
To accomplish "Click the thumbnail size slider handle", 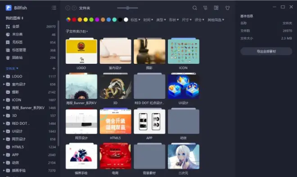I will click(x=128, y=8).
